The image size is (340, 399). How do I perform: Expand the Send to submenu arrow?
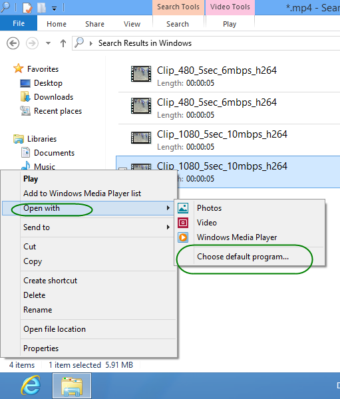[168, 227]
